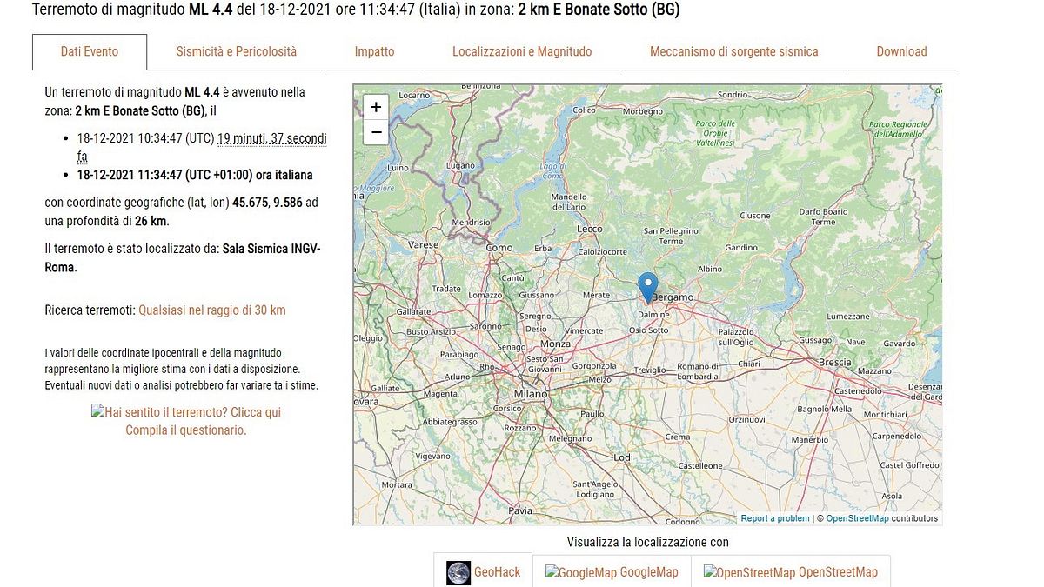The width and height of the screenshot is (1044, 587).
Task: Click the depth value '26 km'
Action: coord(151,221)
